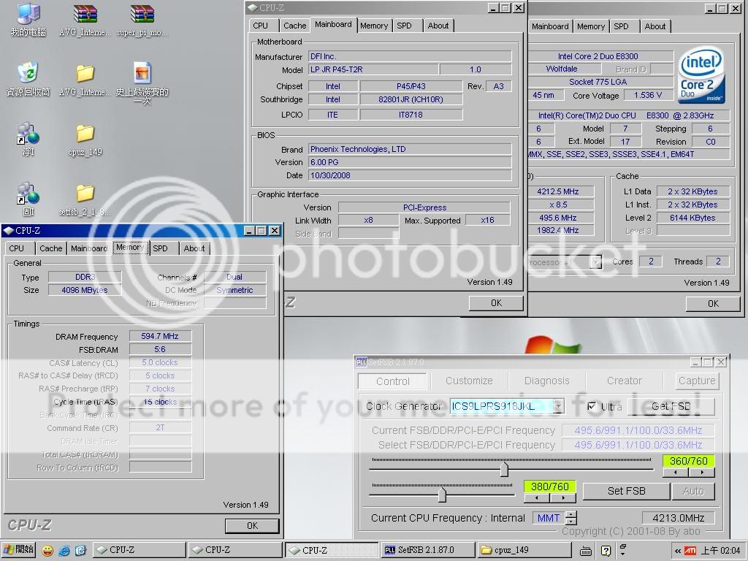The height and width of the screenshot is (561, 748).
Task: Open the Clock Generator dropdown in SetFSB
Action: [558, 406]
